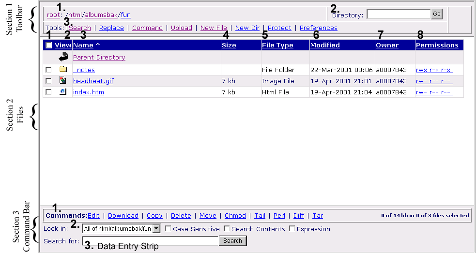Click the root link in path
Image resolution: width=476 pixels, height=253 pixels.
click(x=53, y=15)
